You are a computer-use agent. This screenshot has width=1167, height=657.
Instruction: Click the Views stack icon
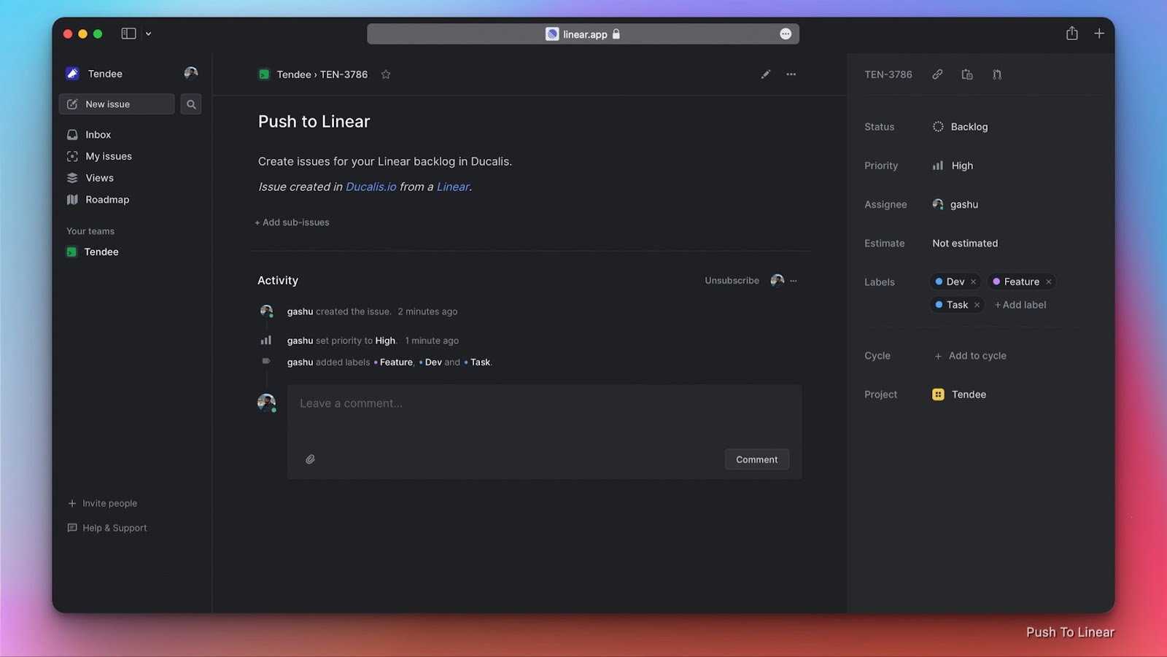72,178
